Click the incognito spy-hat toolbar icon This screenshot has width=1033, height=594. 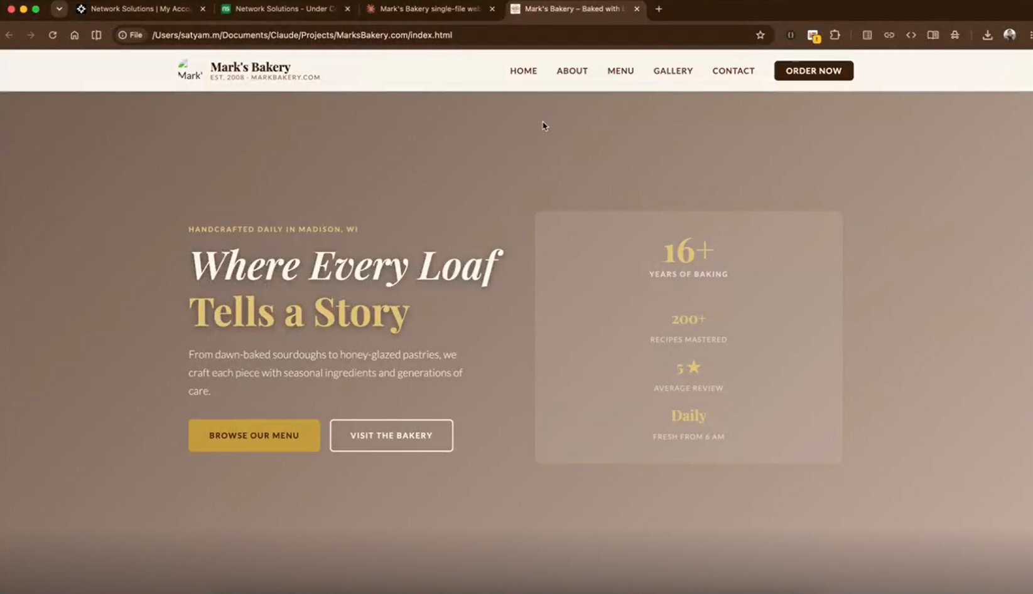tap(955, 35)
